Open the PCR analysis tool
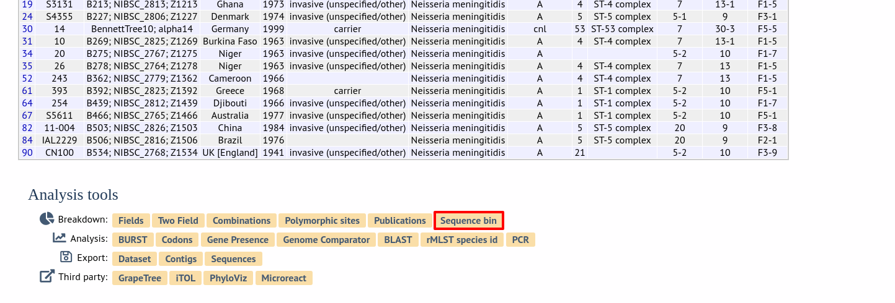 point(520,240)
